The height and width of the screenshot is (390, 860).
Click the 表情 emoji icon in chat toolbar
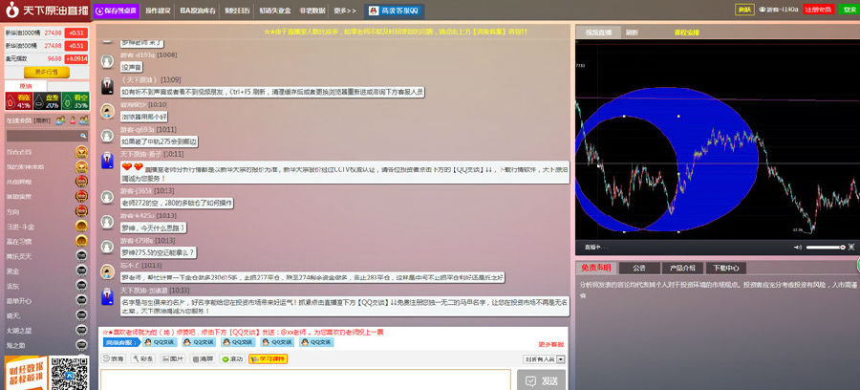[113, 358]
